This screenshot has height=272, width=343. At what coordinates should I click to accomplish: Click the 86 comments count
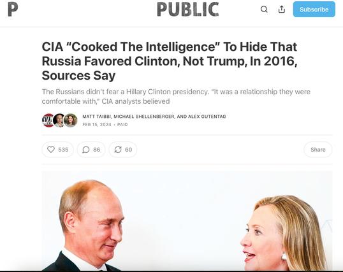(97, 150)
